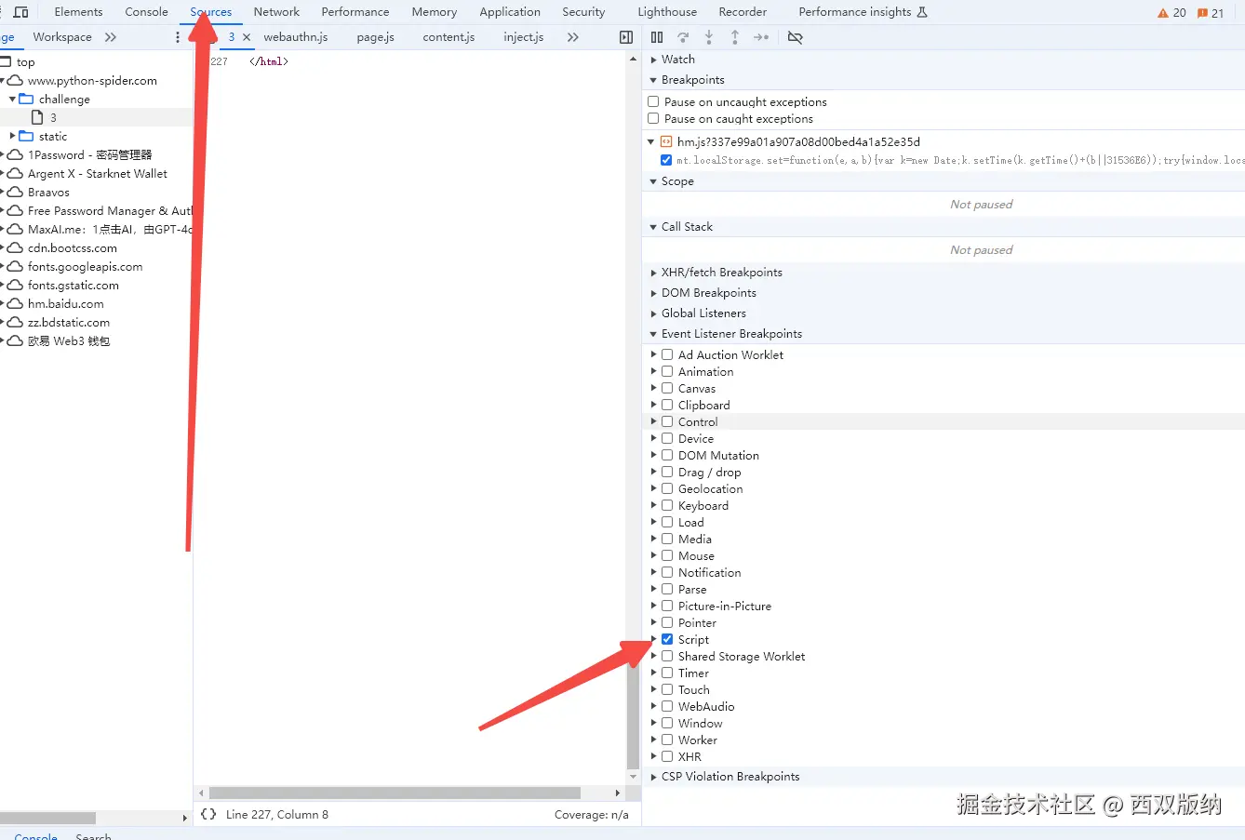This screenshot has height=840, width=1245.
Task: Open the Lighthouse tab
Action: [667, 12]
